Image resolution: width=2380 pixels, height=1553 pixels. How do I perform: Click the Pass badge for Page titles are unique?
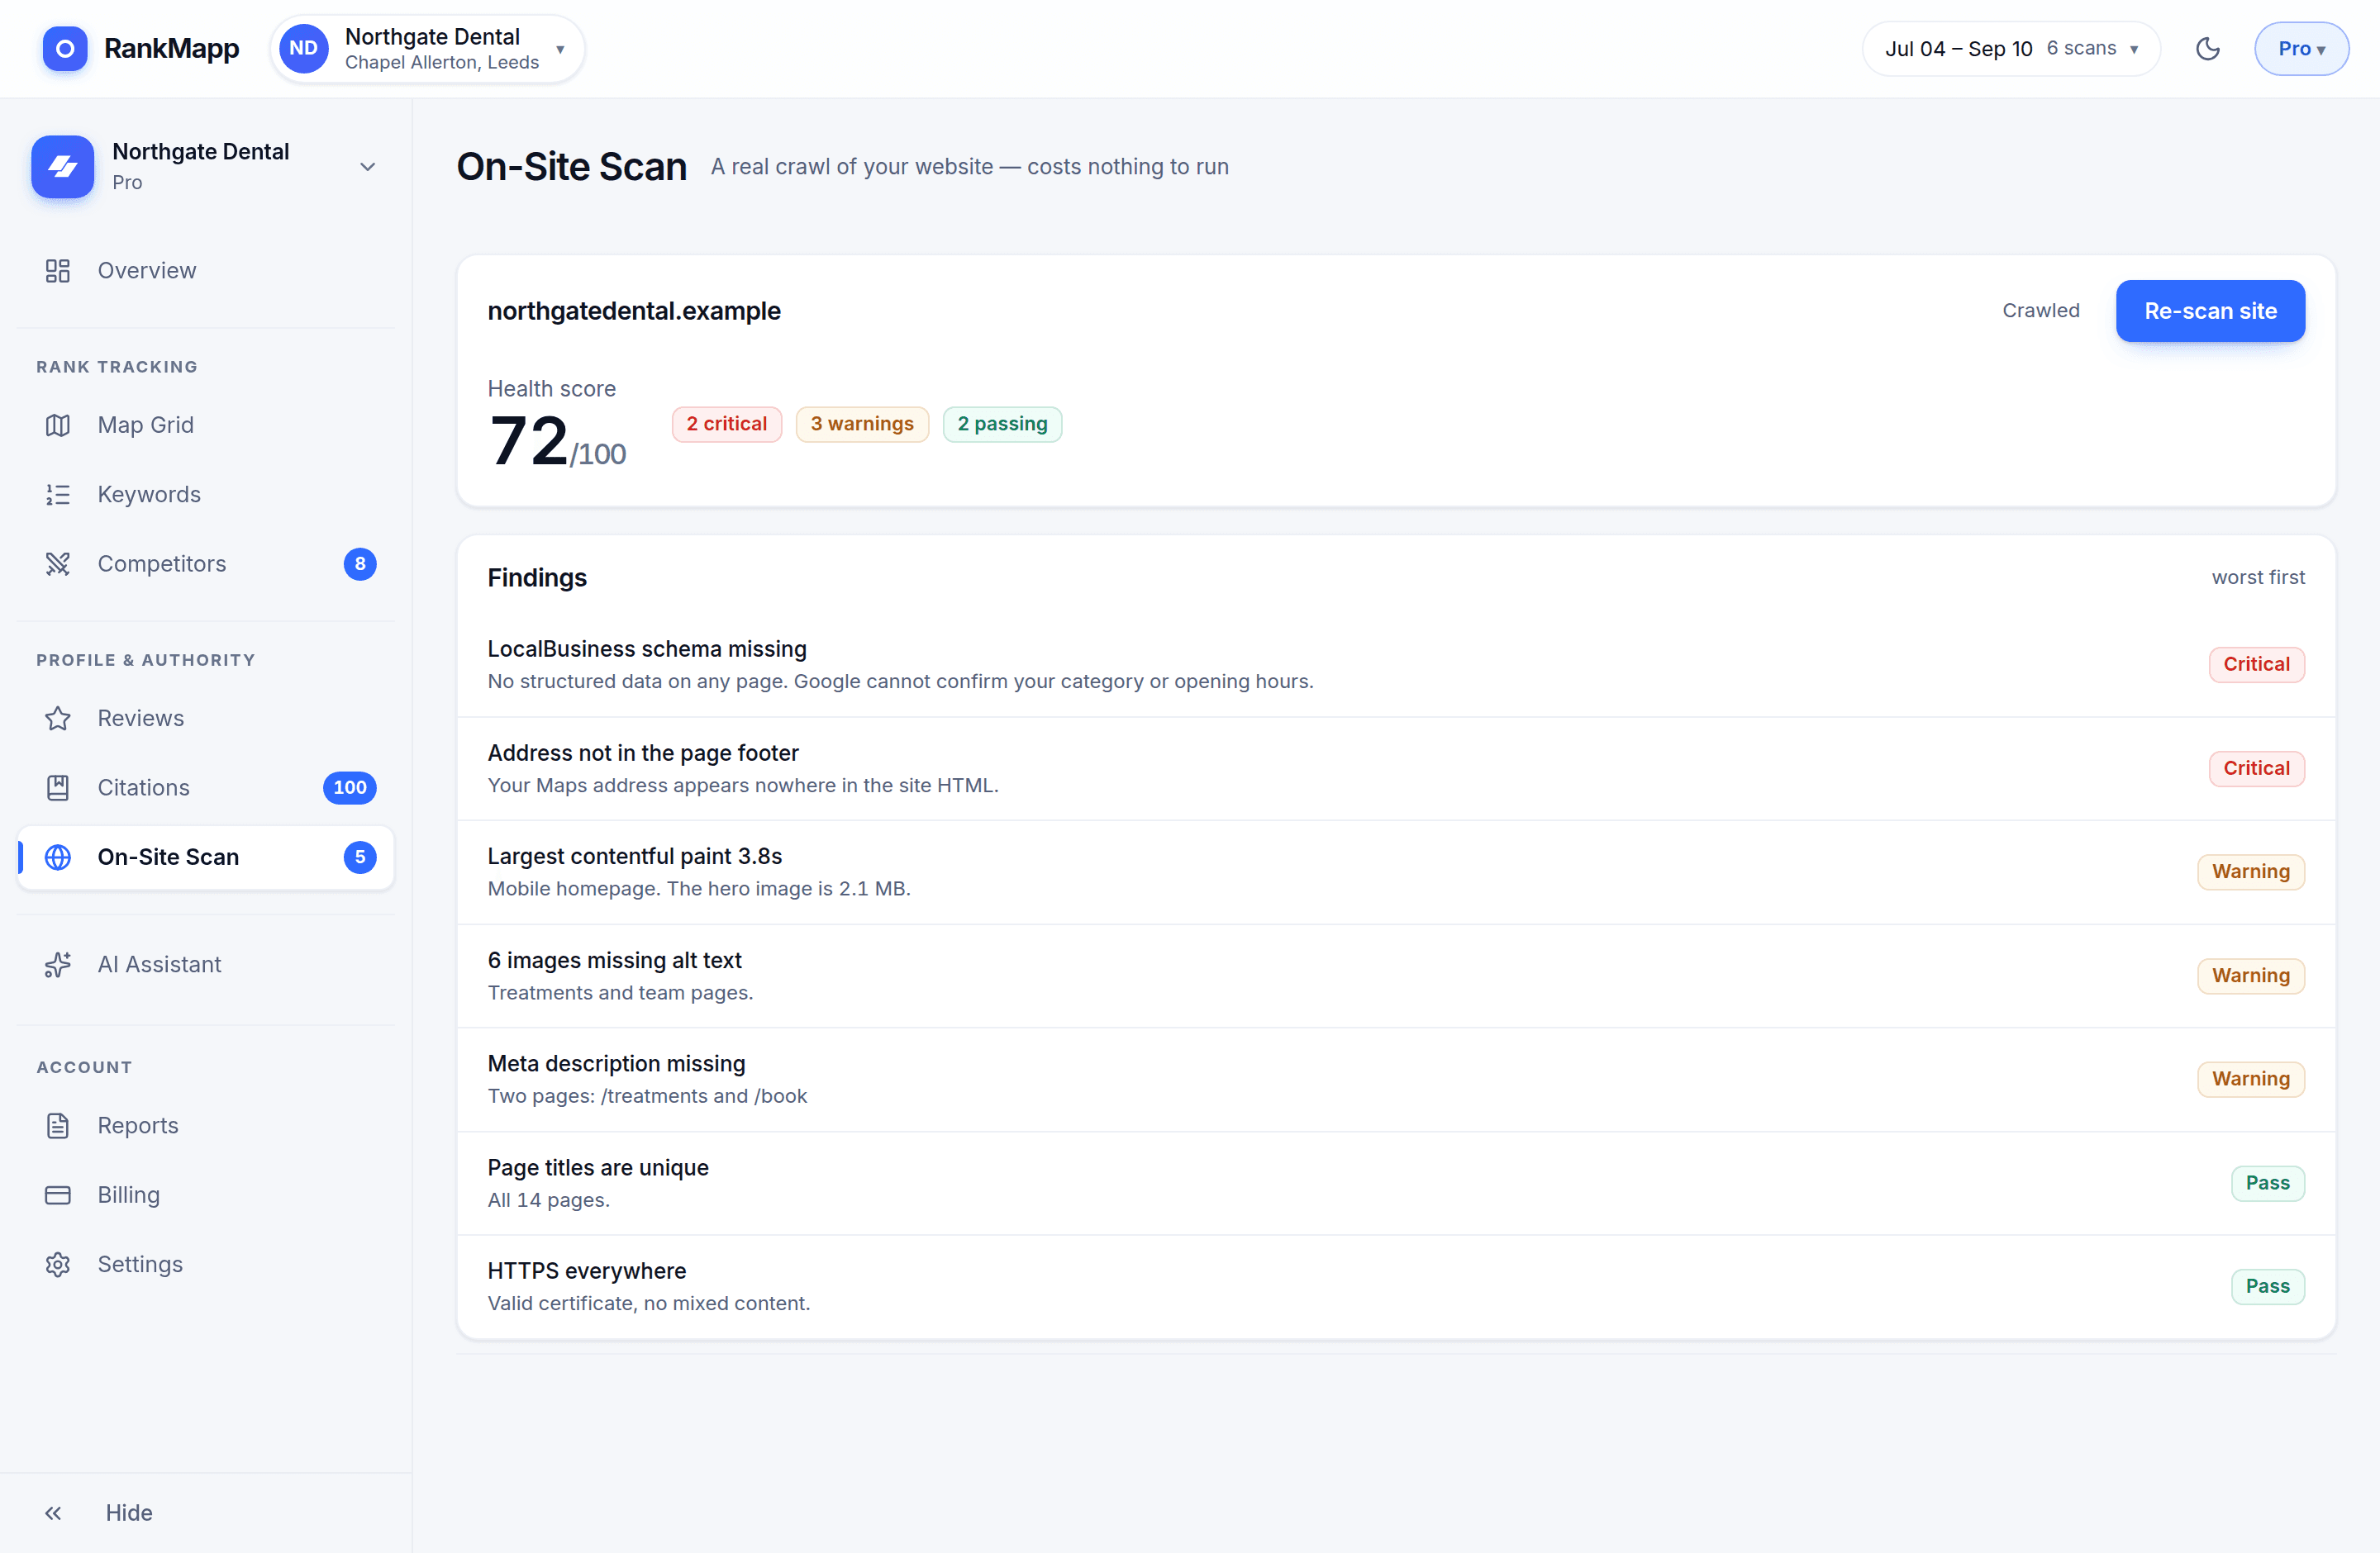[2267, 1183]
